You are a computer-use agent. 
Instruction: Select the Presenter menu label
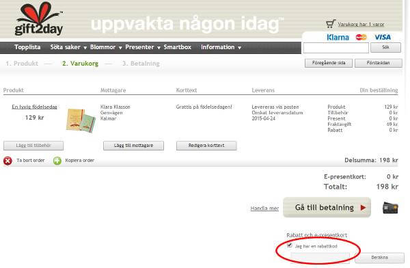[139, 47]
